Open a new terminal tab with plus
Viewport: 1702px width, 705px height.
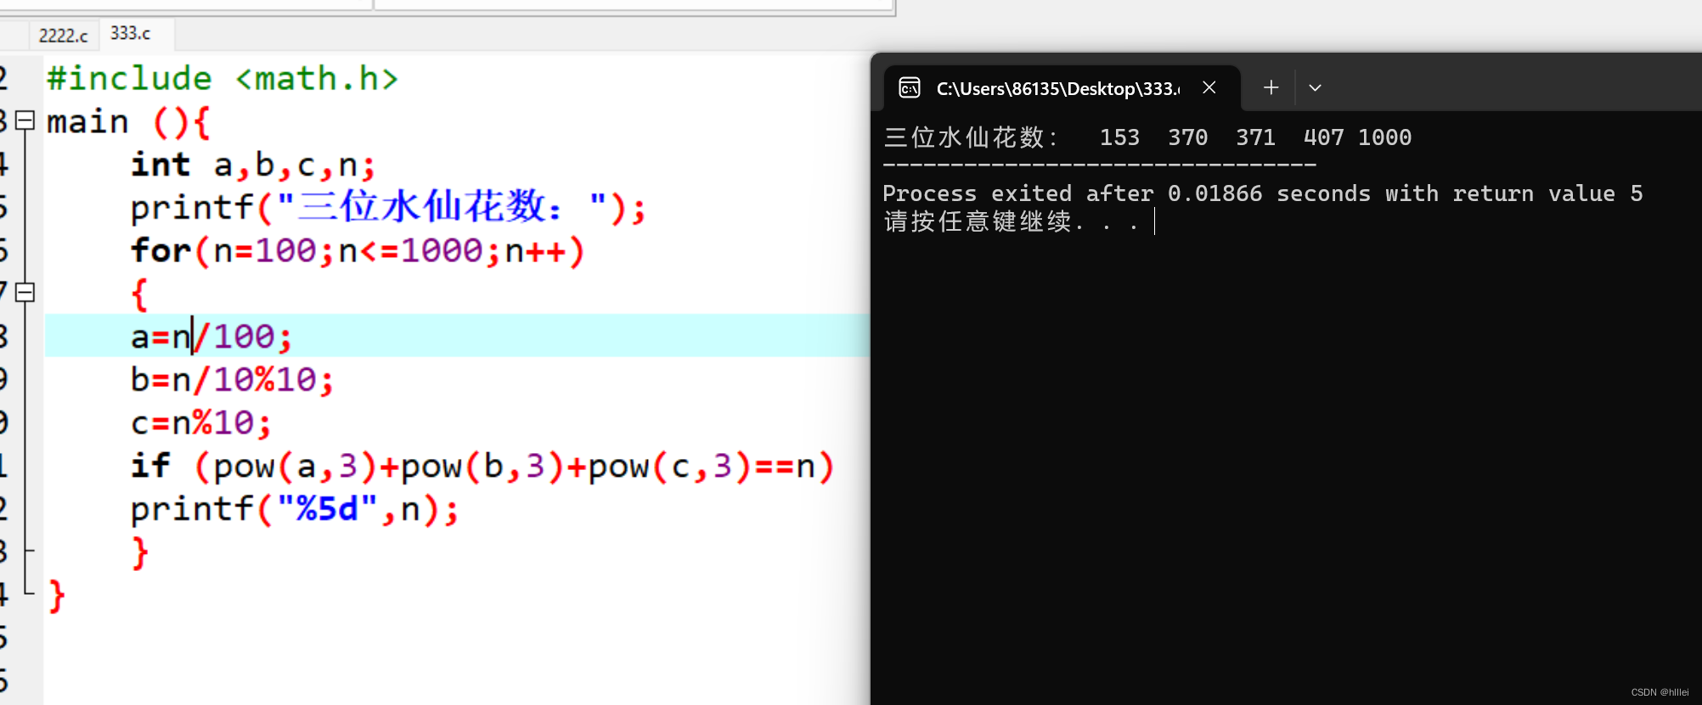(1271, 87)
